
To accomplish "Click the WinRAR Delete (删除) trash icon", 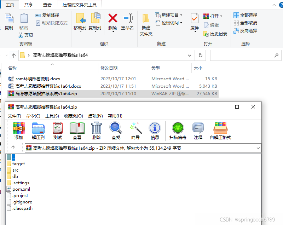I will pos(97,131).
